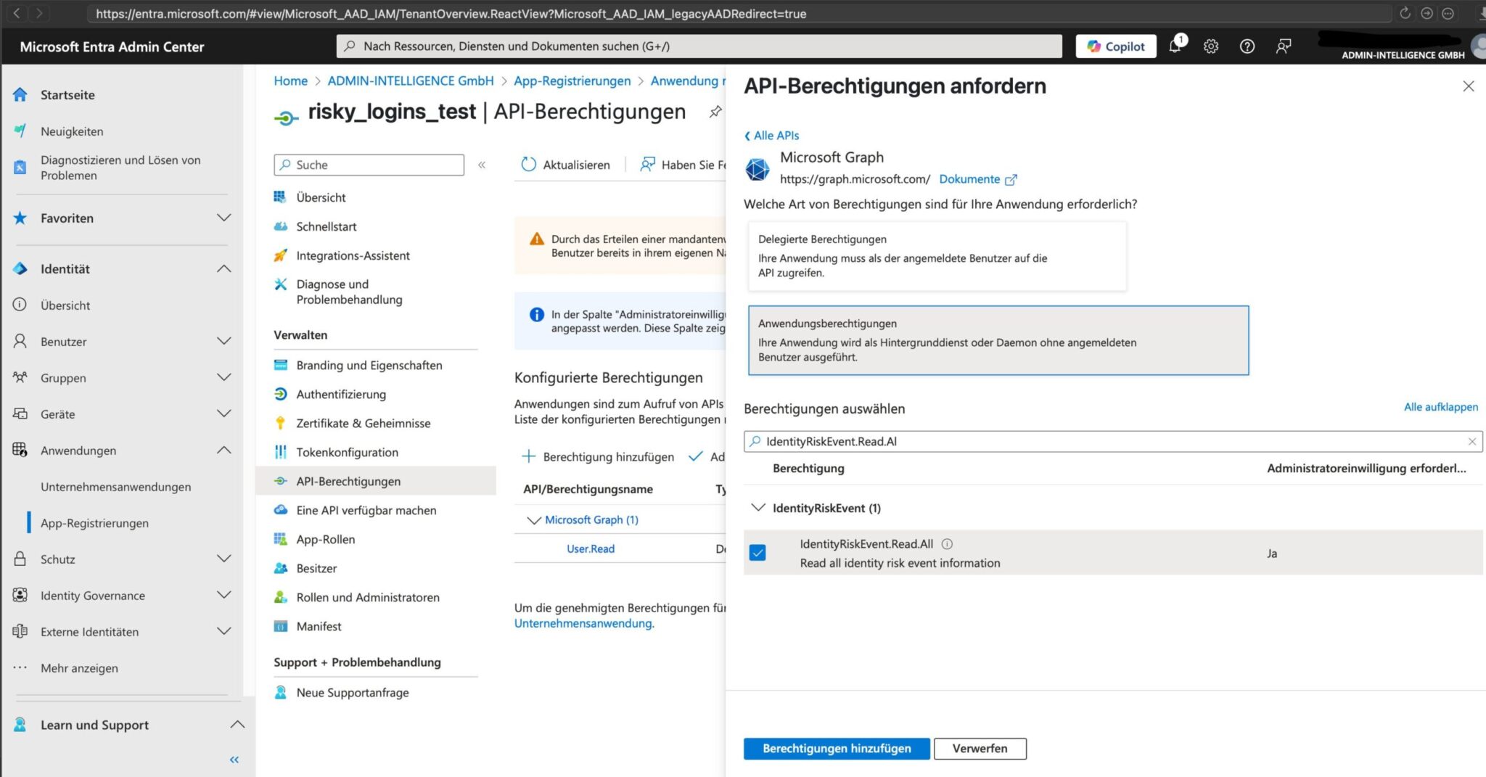
Task: Select Tokenkonfiguration in the sidebar
Action: click(x=346, y=452)
